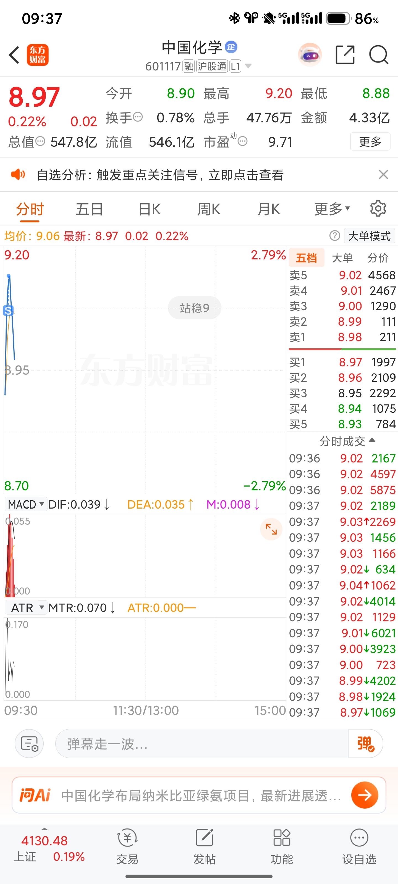Tap the last price 8.97 in header
The height and width of the screenshot is (884, 398).
[x=34, y=97]
